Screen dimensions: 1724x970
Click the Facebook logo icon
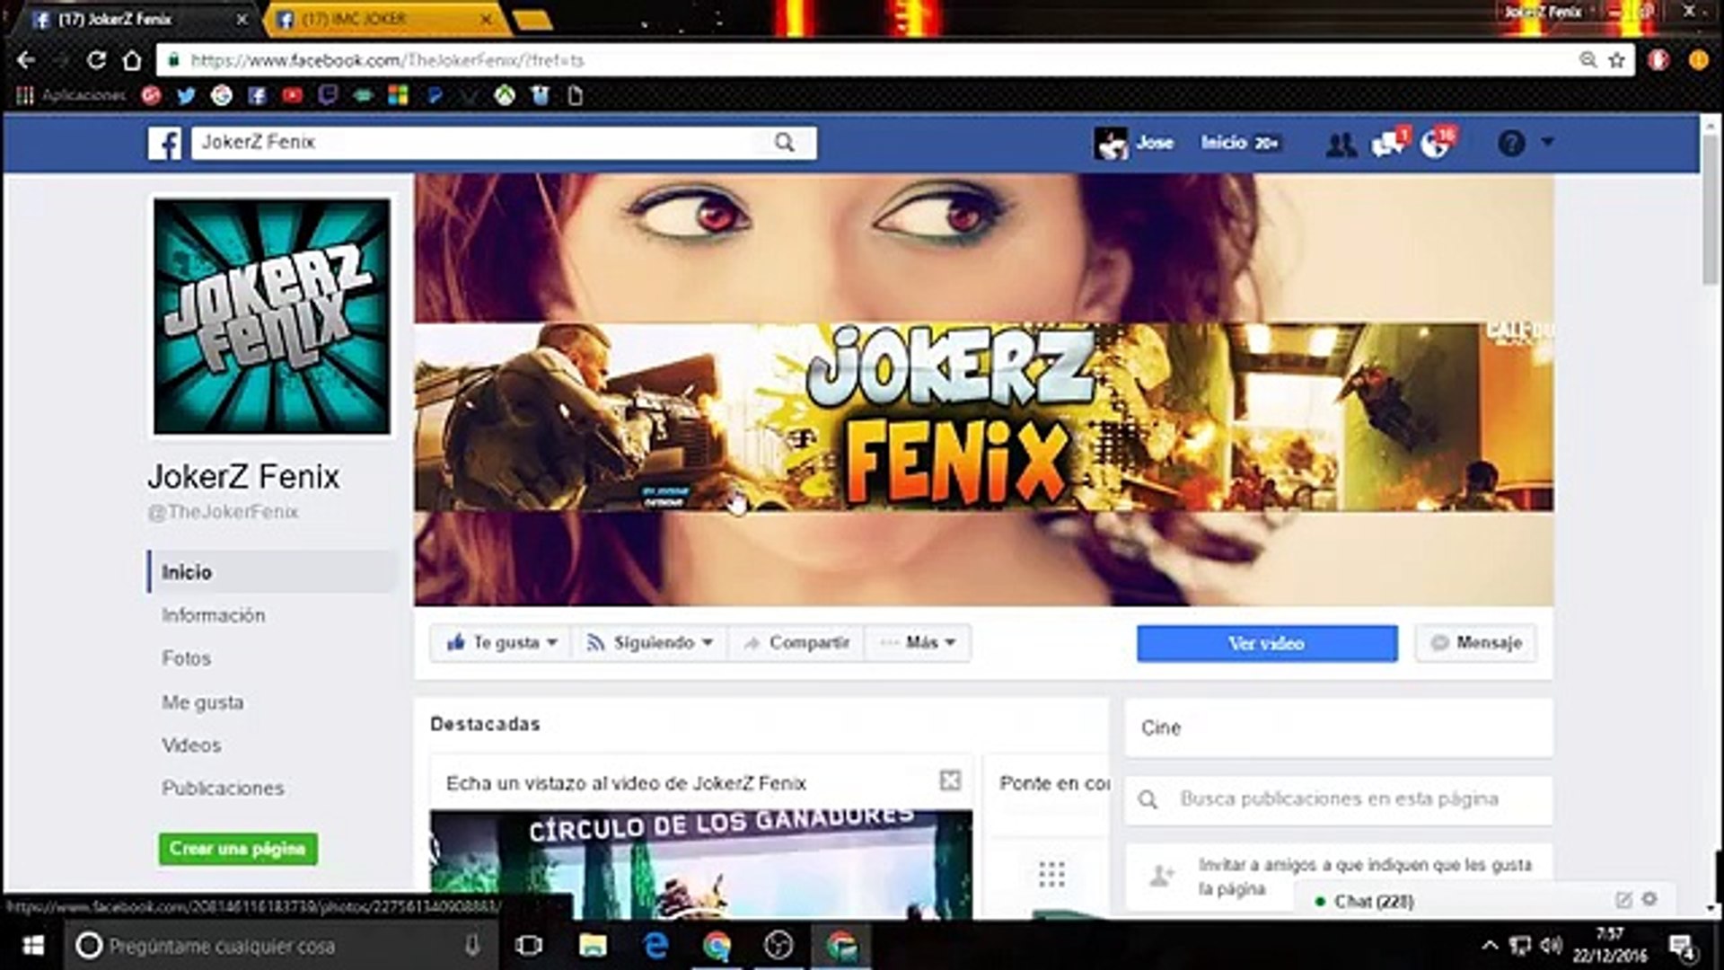pyautogui.click(x=164, y=143)
